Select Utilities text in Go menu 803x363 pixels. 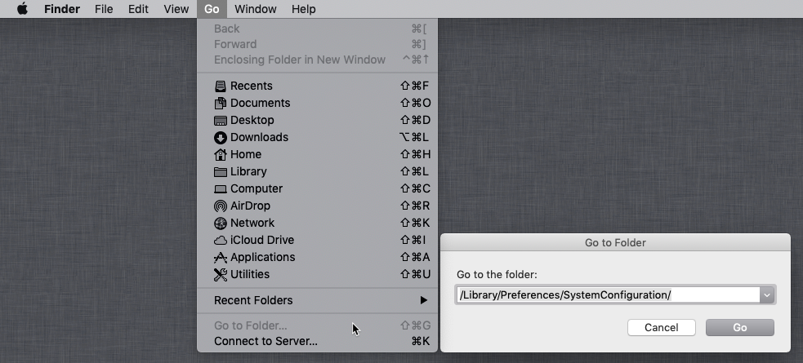coord(250,274)
